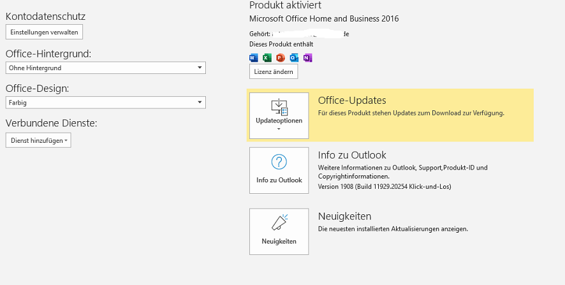Expand the Office-Hintergrund dropdown
Viewport: 565px width, 285px height.
(x=106, y=68)
